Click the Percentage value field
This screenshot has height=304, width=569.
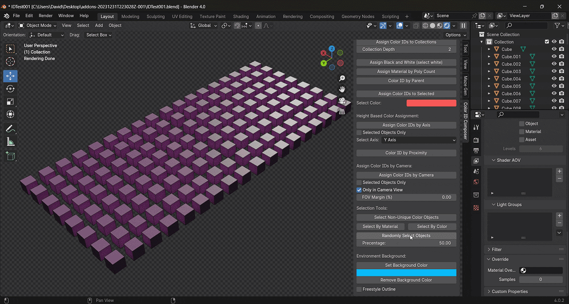pyautogui.click(x=406, y=243)
